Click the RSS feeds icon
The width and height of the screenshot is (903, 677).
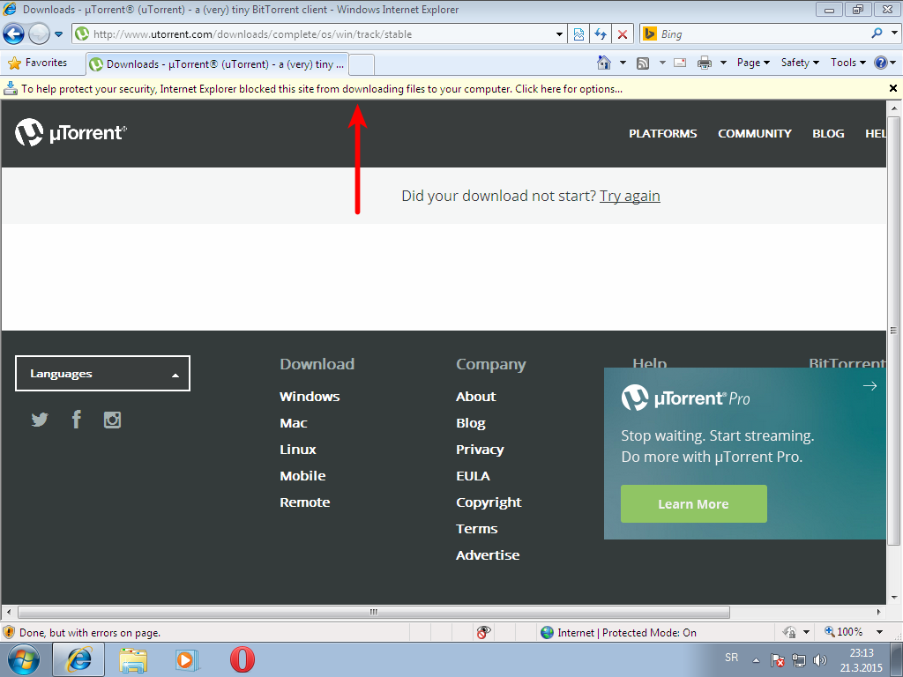coord(643,63)
